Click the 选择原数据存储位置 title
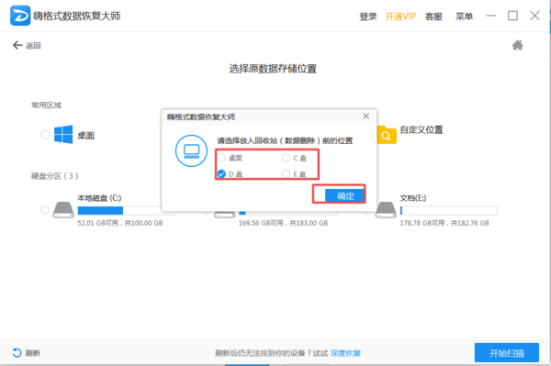 [273, 69]
